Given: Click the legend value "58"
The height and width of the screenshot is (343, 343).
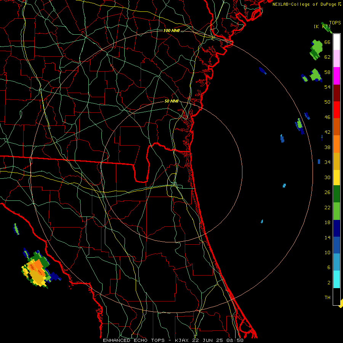Looking at the screenshot, I should point(327,72).
